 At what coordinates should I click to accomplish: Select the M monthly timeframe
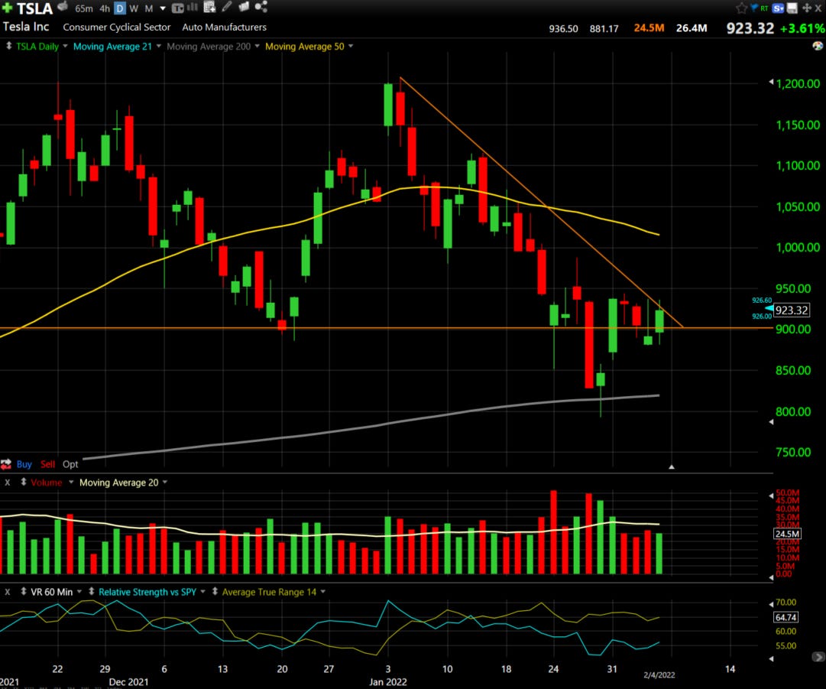pos(148,8)
